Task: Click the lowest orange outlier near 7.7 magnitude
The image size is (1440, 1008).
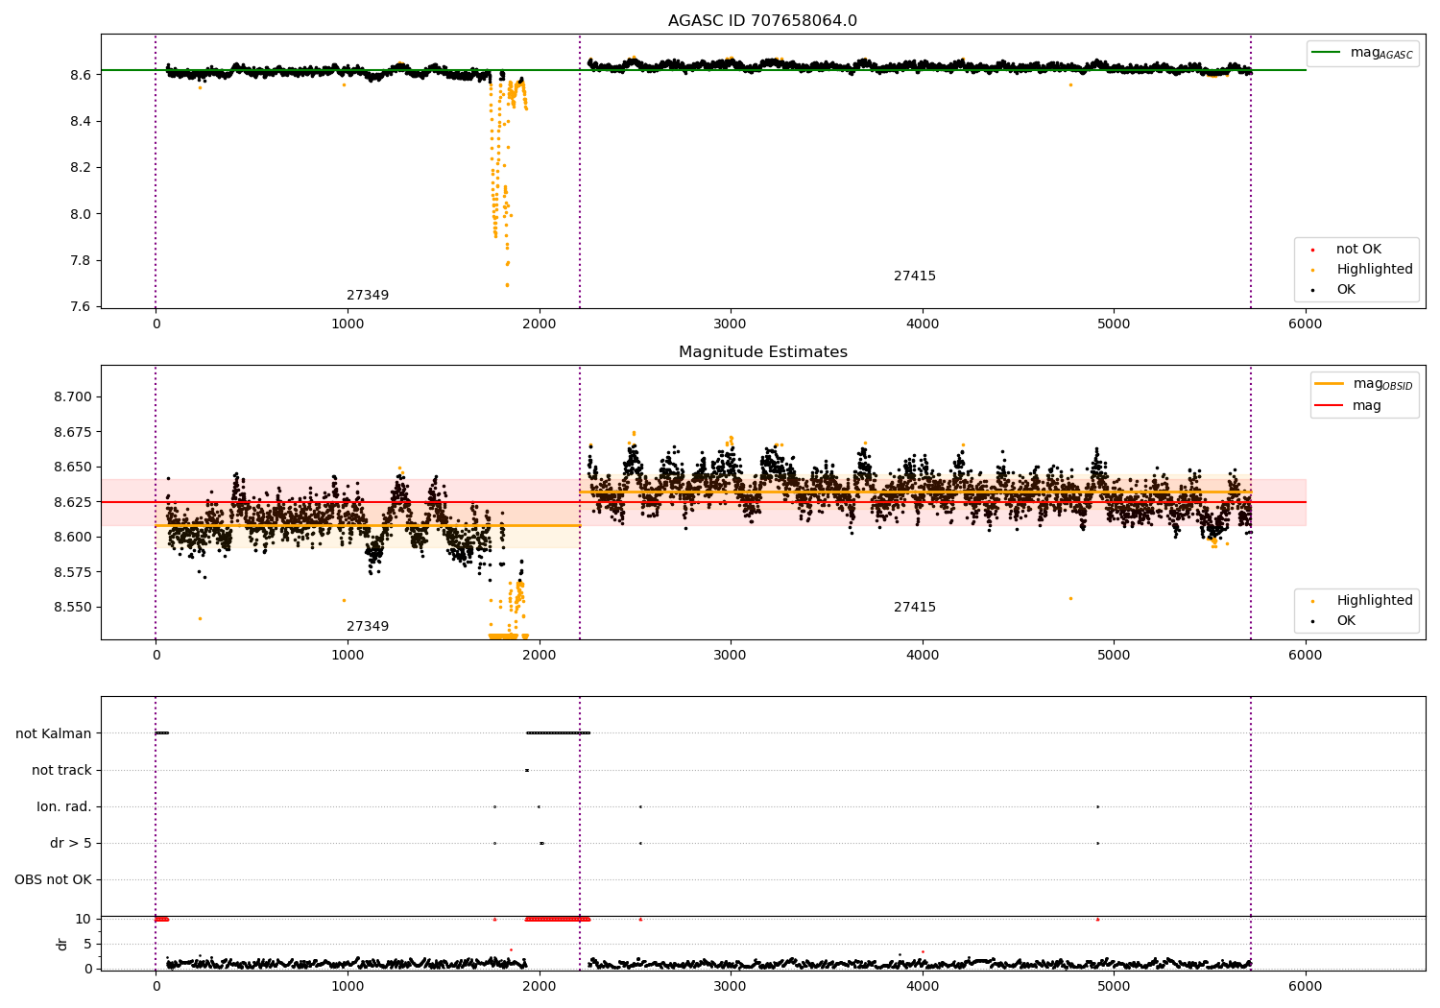Action: click(x=507, y=285)
